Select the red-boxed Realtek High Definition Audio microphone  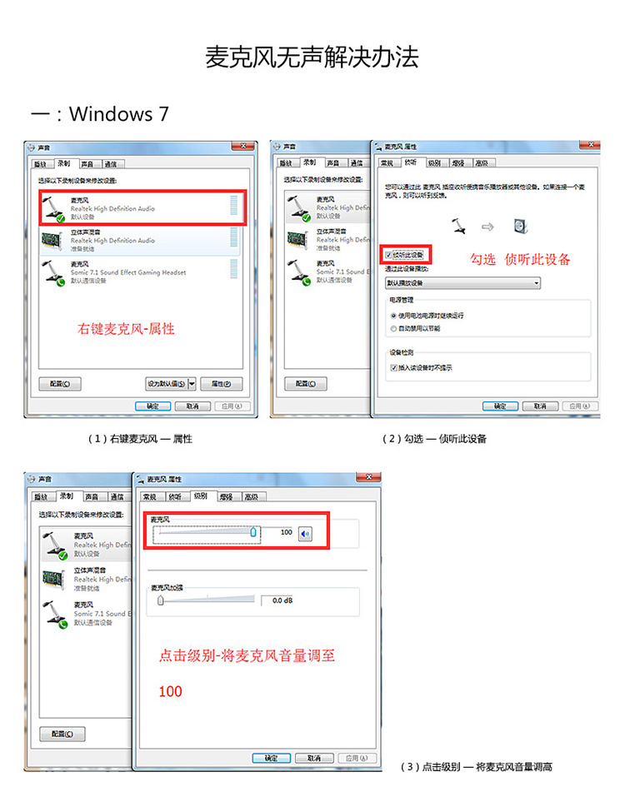point(142,208)
